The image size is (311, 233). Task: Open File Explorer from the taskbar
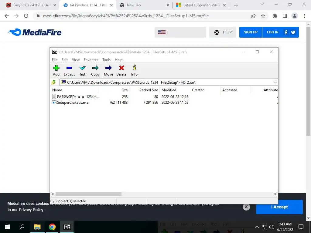click(37, 227)
